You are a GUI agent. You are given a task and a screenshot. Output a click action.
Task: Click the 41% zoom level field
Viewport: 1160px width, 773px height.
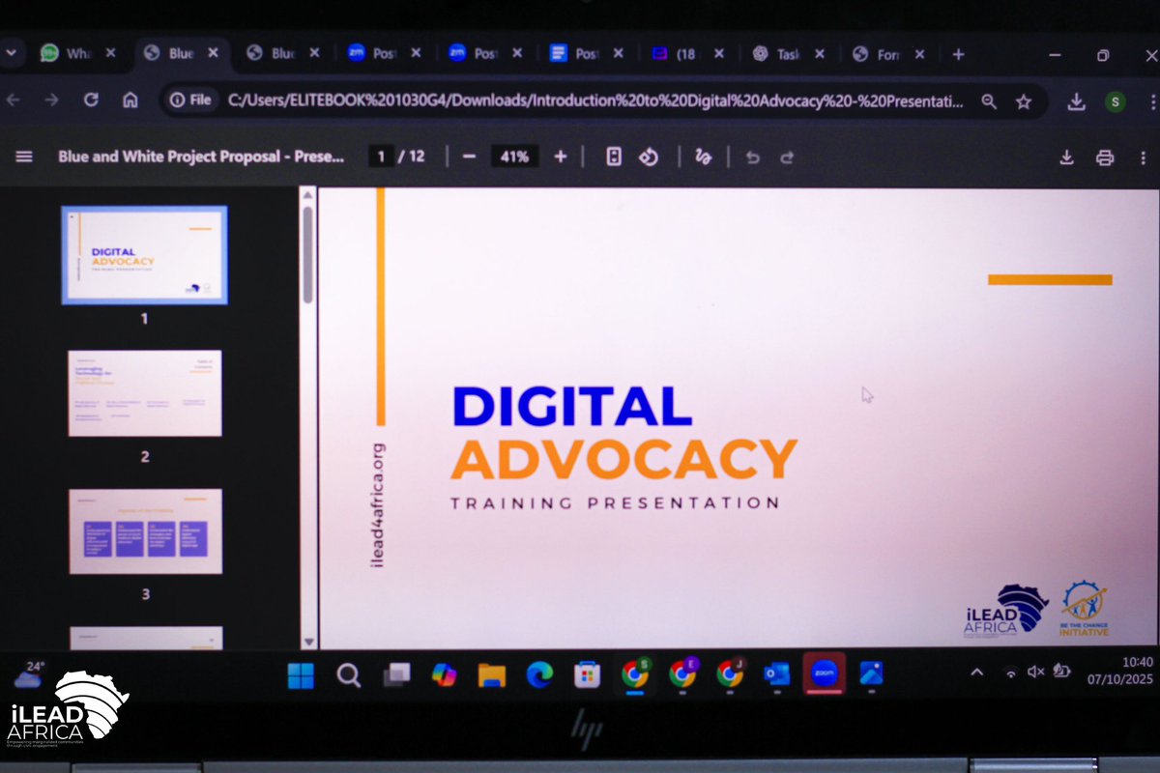(x=514, y=157)
